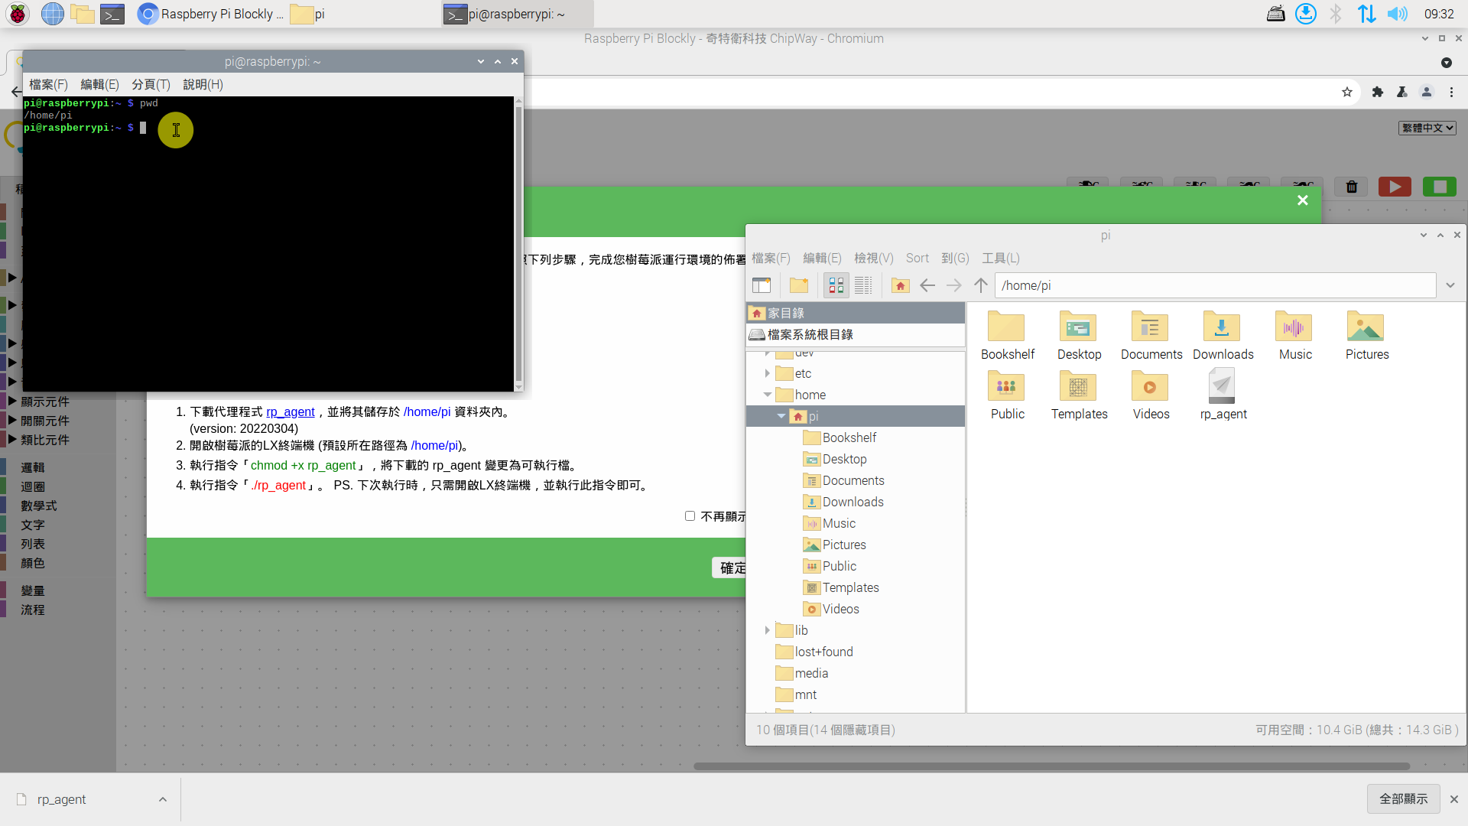
Task: Switch file manager to detailed list view
Action: (x=863, y=285)
